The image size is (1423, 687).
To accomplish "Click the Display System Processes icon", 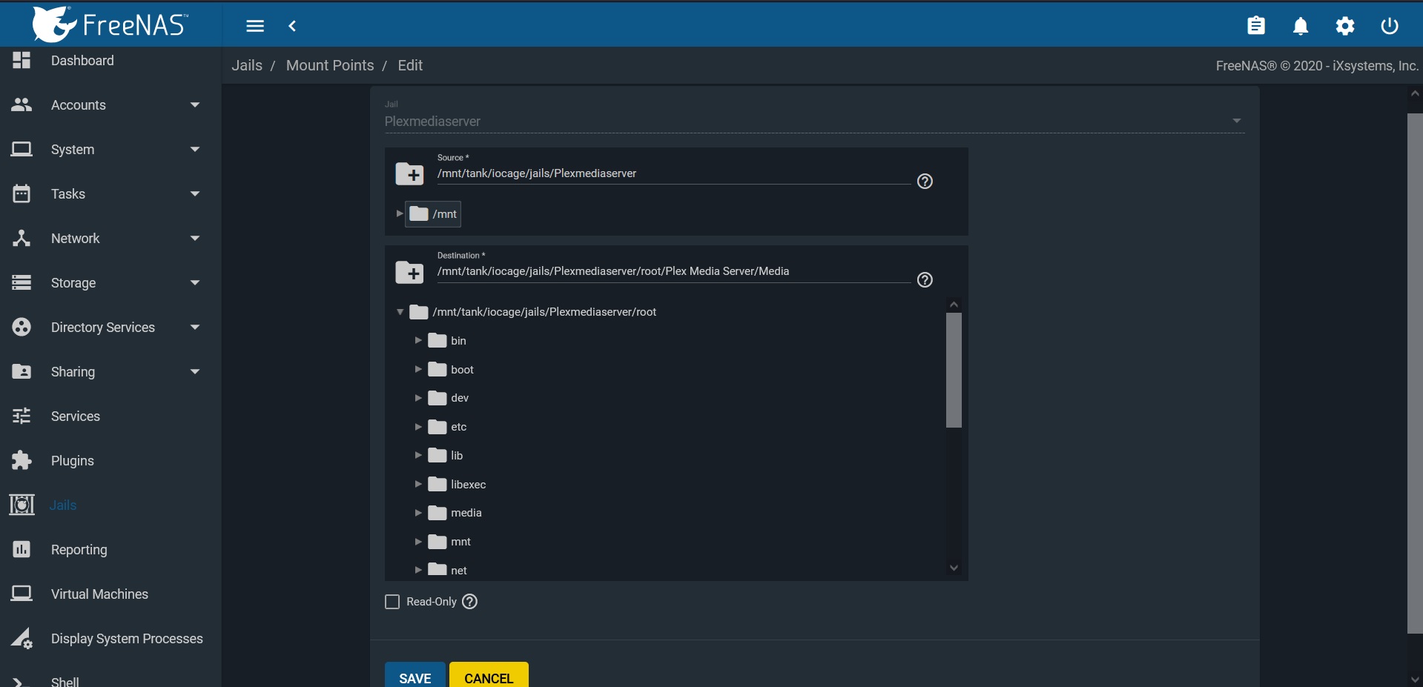I will (x=22, y=638).
